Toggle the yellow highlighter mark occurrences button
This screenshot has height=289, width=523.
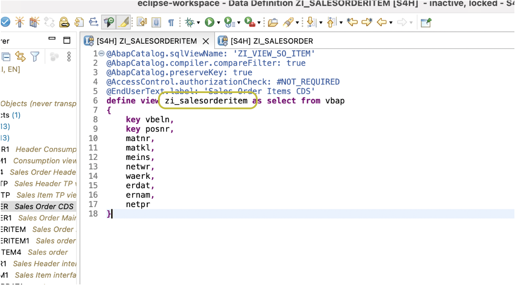[x=124, y=22]
